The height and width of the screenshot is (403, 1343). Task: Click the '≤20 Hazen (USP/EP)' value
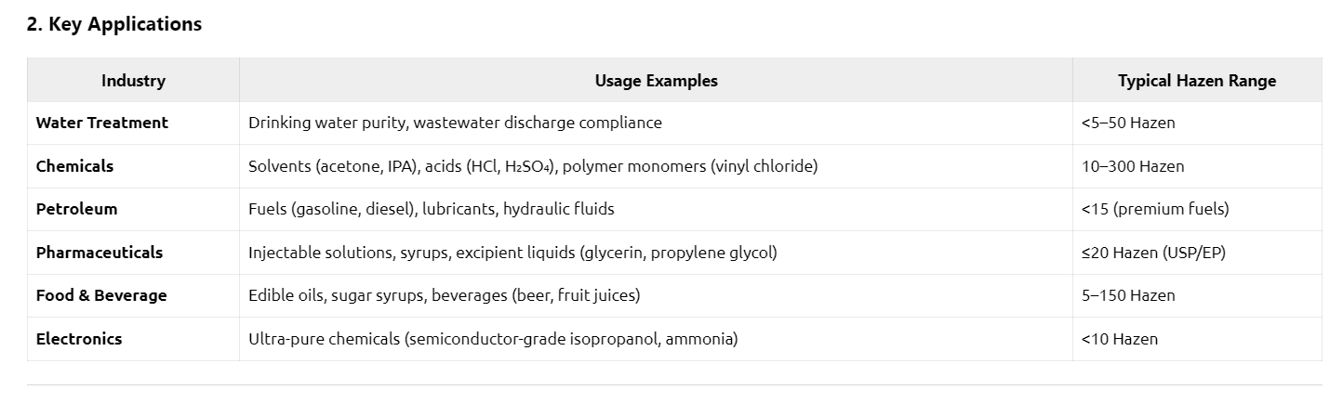[1153, 253]
